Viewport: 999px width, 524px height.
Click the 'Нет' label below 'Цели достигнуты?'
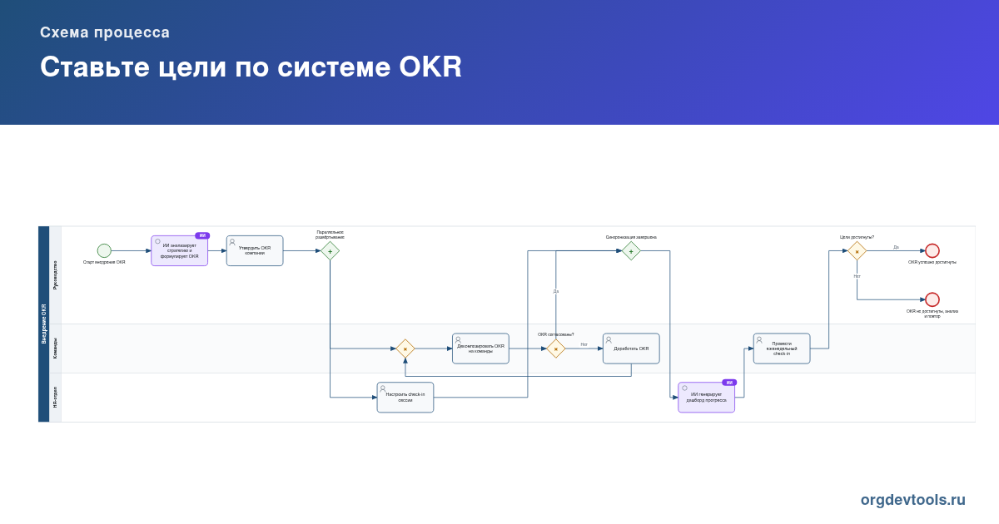[x=857, y=276]
